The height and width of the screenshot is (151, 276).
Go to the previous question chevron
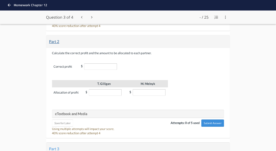(82, 17)
